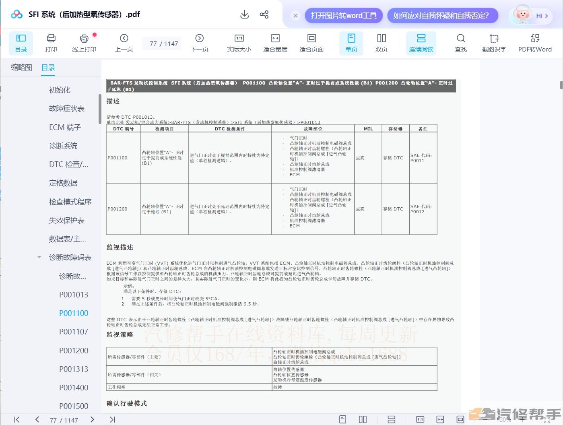Jump to P001200 in outline

pyautogui.click(x=74, y=351)
